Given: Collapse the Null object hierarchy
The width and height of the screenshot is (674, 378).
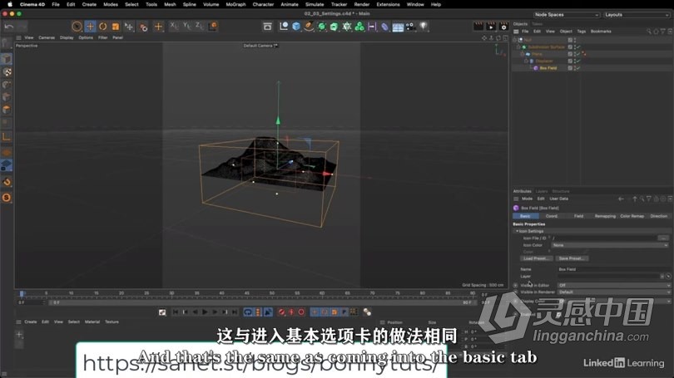Looking at the screenshot, I should click(515, 40).
